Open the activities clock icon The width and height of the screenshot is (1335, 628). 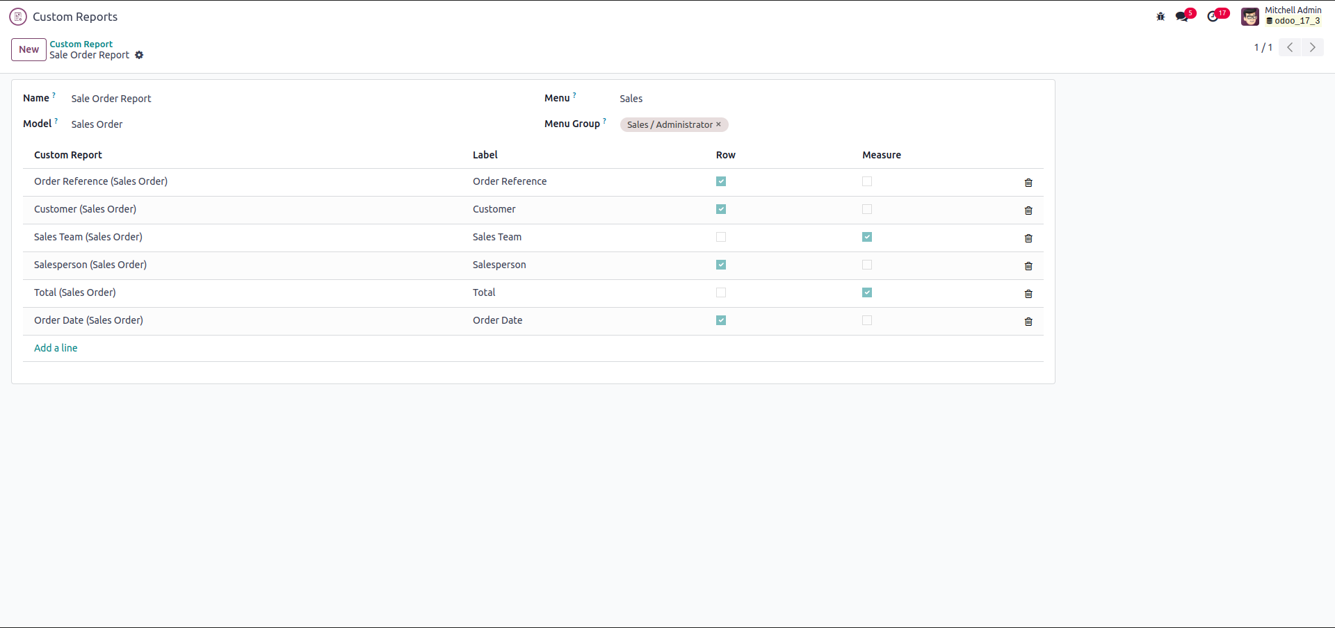click(x=1213, y=17)
